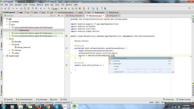Open the TODO tool window

[64, 99]
